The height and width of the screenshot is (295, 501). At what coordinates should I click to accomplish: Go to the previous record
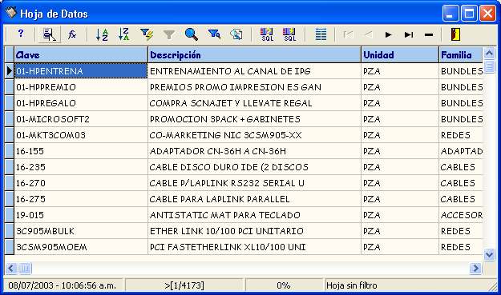(x=369, y=34)
